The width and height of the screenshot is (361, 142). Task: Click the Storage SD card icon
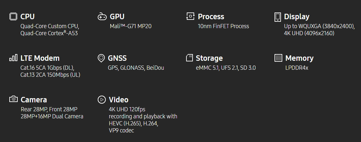pyautogui.click(x=190, y=58)
